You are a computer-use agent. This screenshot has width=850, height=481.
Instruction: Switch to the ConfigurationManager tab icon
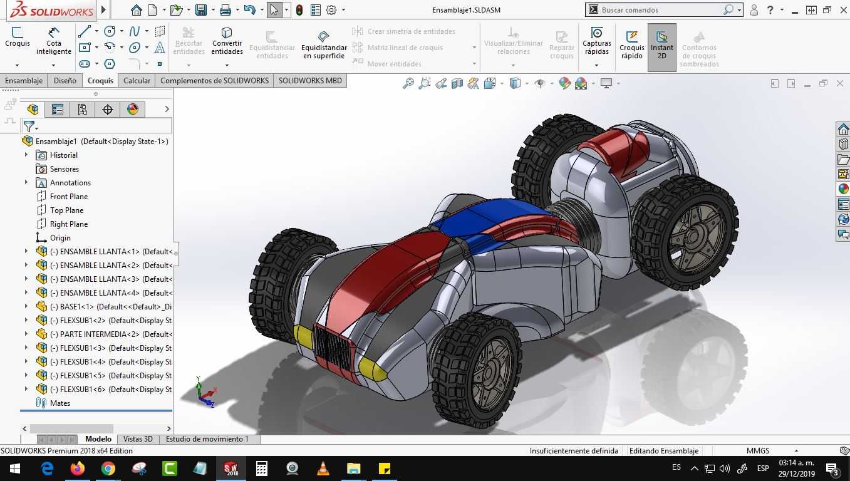click(83, 110)
